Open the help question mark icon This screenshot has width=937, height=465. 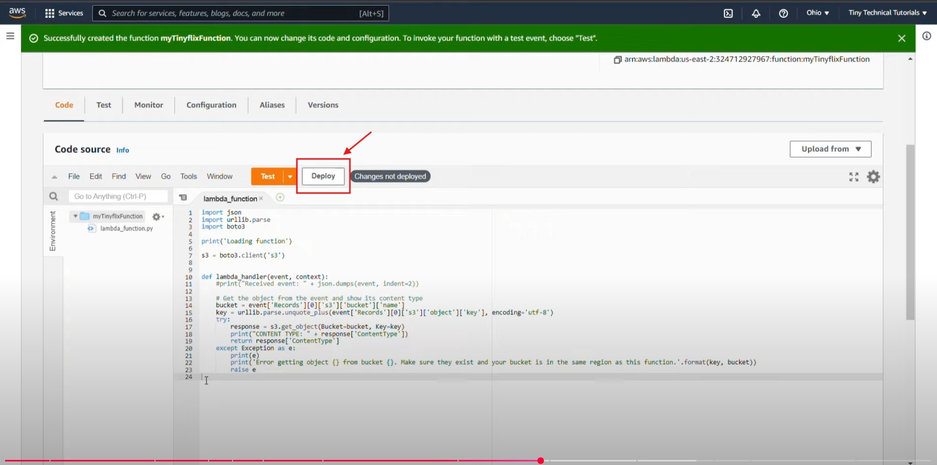point(783,13)
